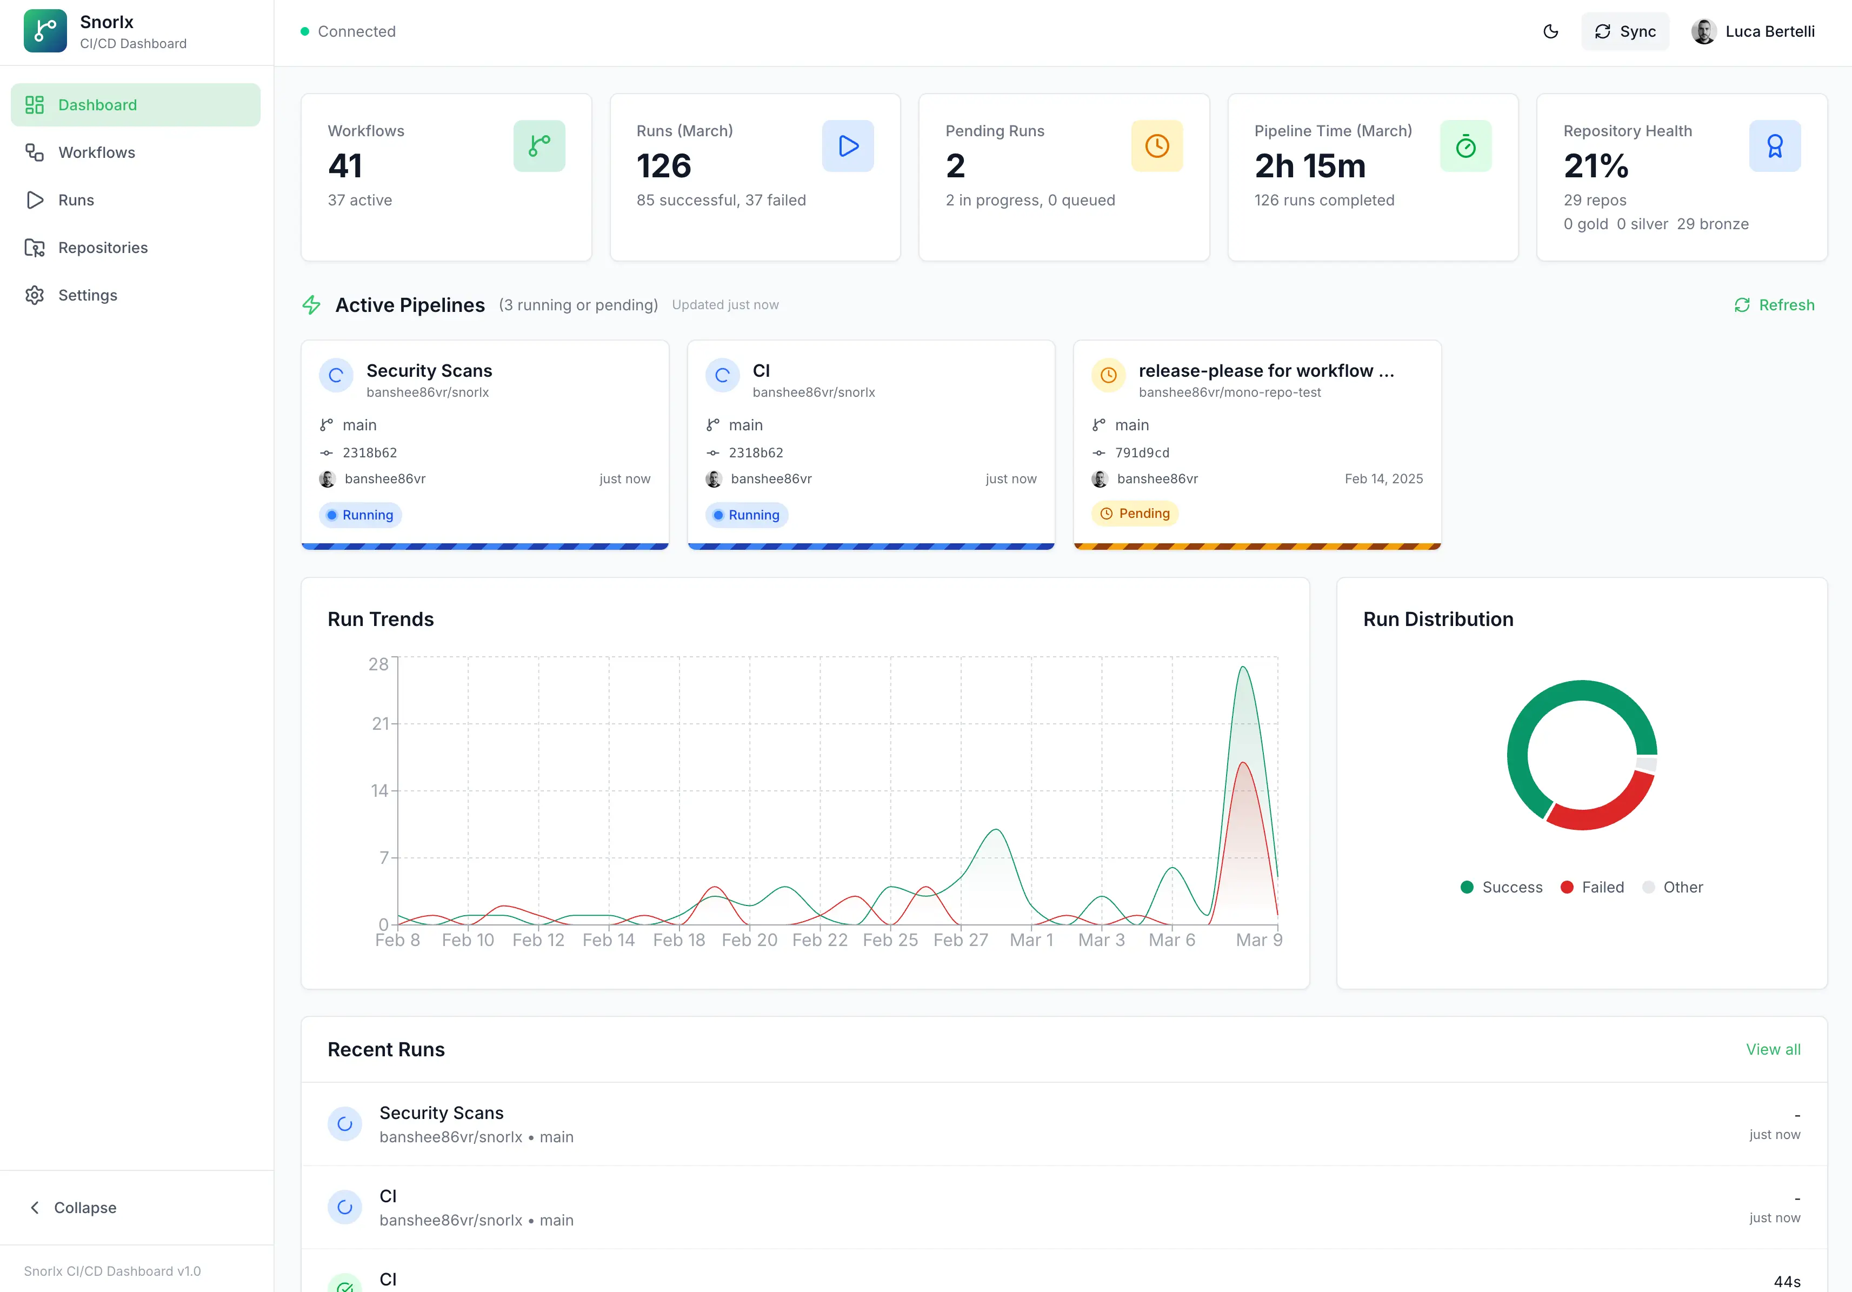This screenshot has width=1852, height=1292.
Task: Click the Pipeline Time stopwatch icon
Action: pyautogui.click(x=1465, y=146)
